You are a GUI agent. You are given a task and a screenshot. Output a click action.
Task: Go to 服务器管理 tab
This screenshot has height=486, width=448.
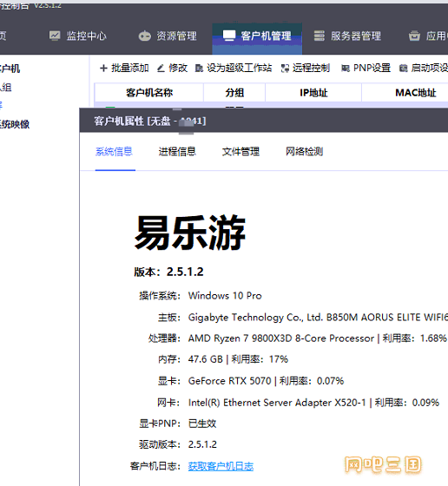[347, 36]
